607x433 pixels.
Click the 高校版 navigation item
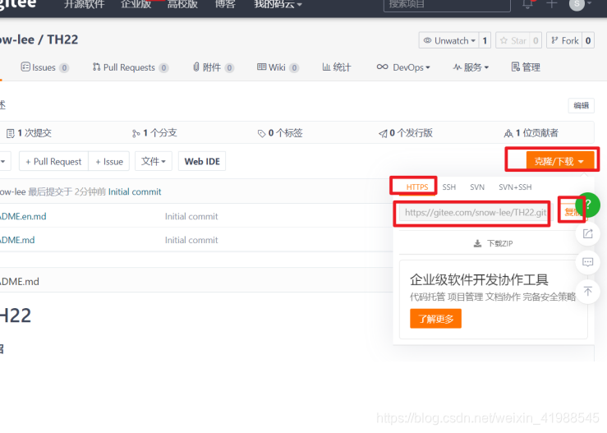(x=182, y=5)
